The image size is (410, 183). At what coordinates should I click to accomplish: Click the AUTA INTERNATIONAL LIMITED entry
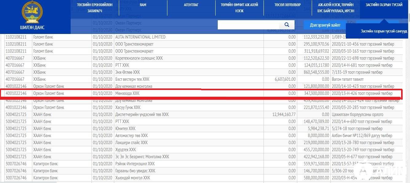(140, 37)
